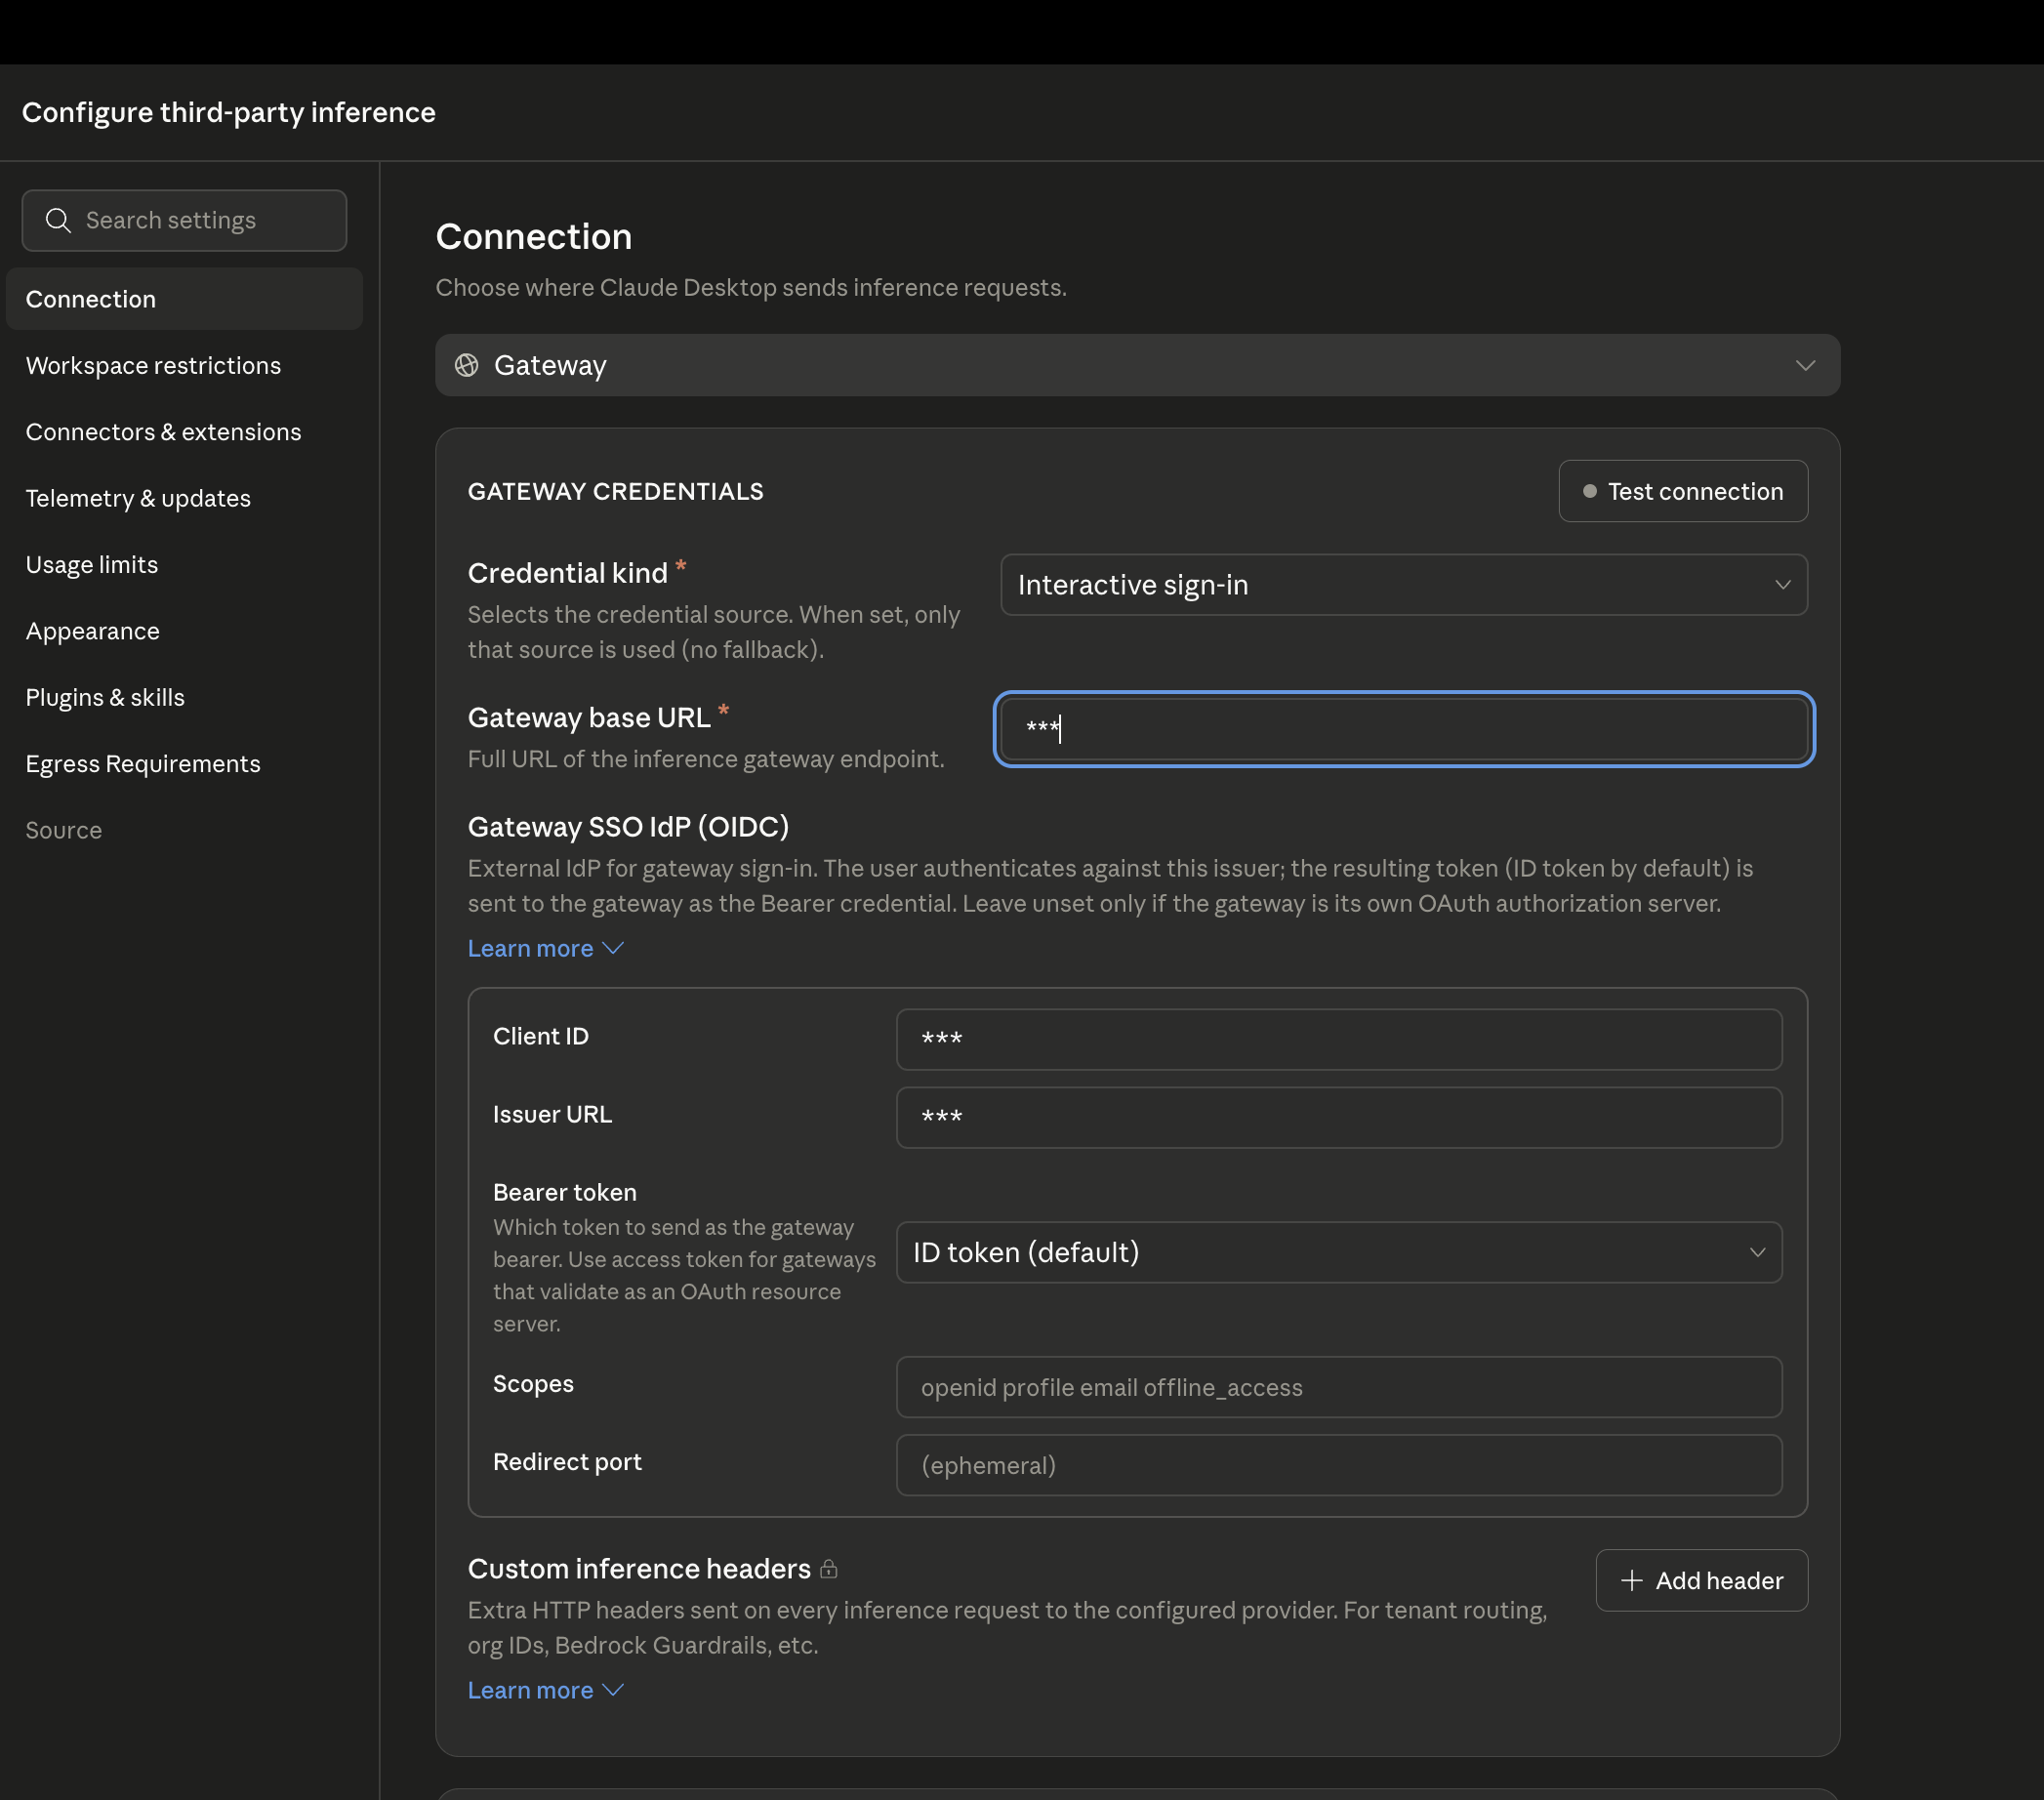
Task: Click the search magnifier icon
Action: [x=58, y=220]
